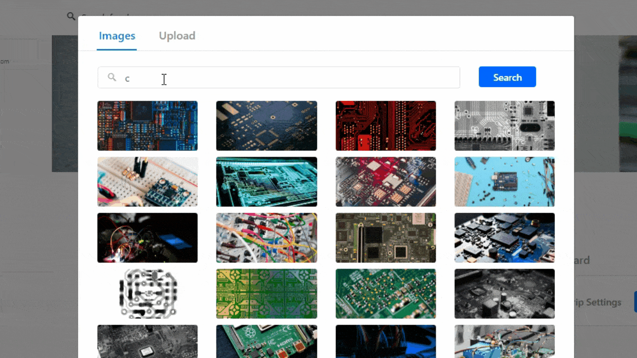Select the green and yellow PCB pattern image

(x=266, y=294)
